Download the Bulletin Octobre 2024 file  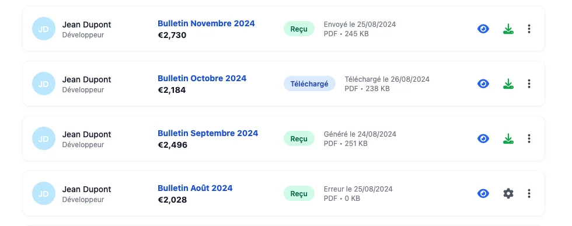[x=508, y=84]
